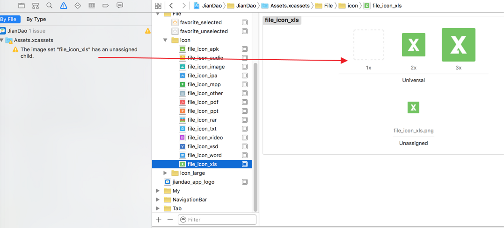
Task: Select jiandao_app_logo asset
Action: [x=190, y=182]
